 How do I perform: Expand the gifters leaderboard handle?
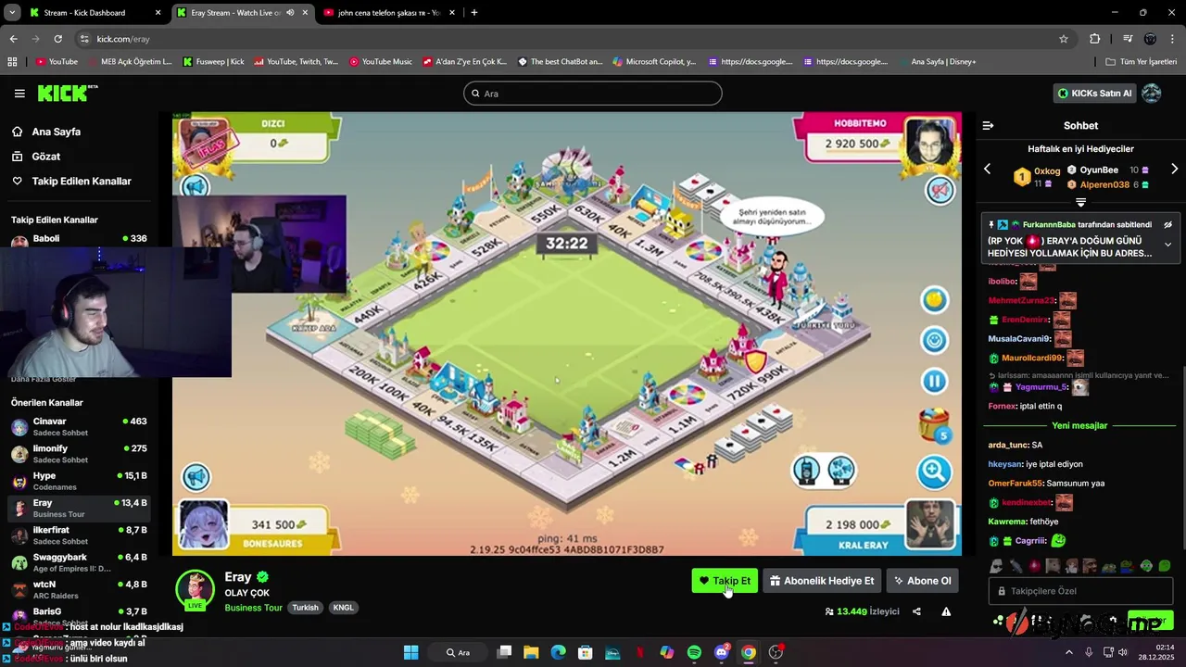tap(1080, 202)
